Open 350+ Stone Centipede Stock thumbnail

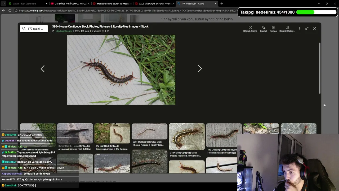tap(187, 137)
